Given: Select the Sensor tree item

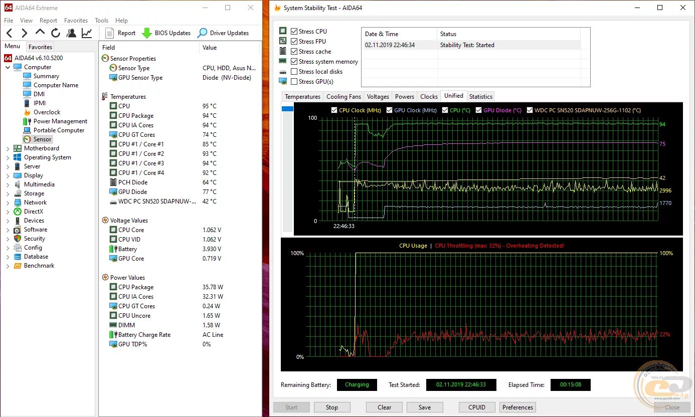Looking at the screenshot, I should (43, 139).
